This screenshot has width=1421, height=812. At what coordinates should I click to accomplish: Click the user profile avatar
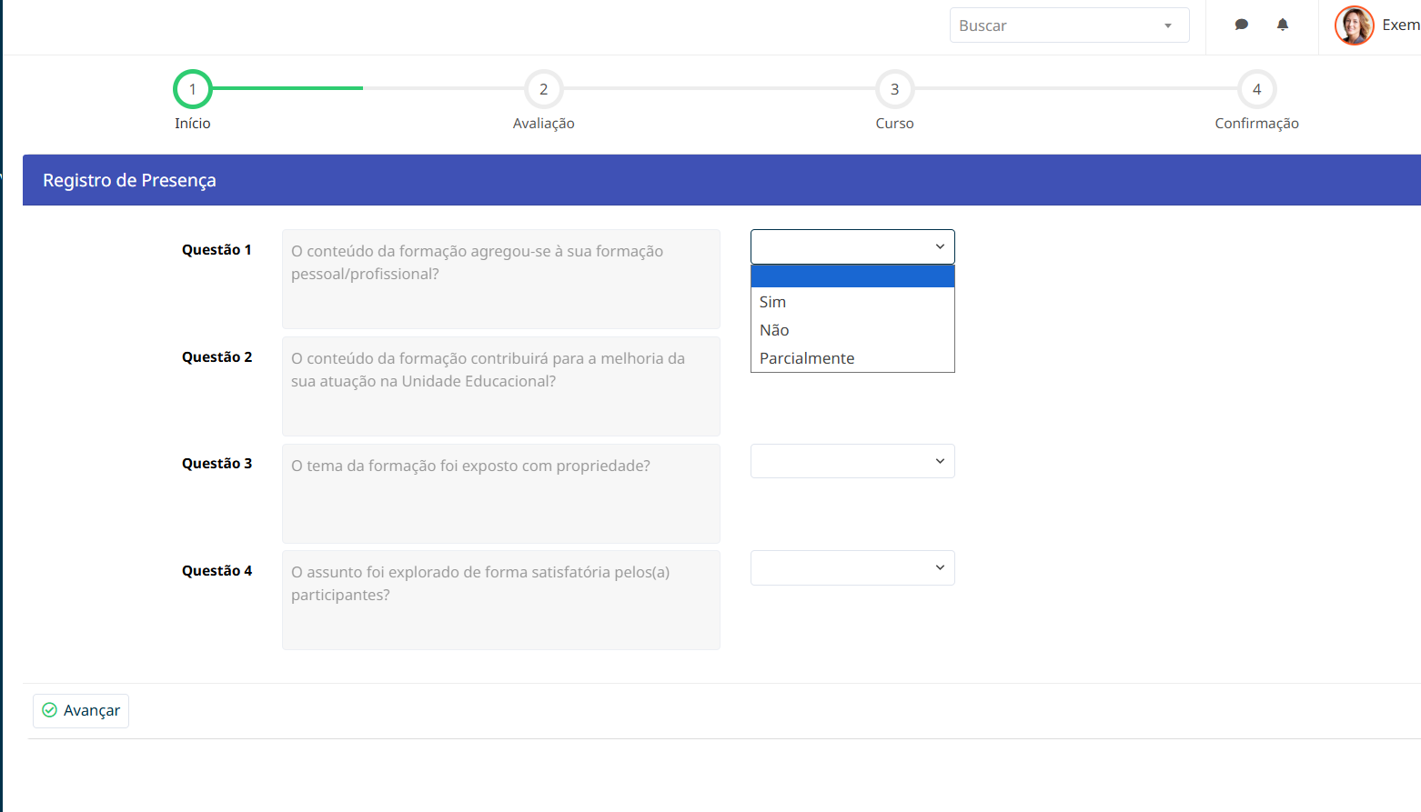click(1354, 25)
